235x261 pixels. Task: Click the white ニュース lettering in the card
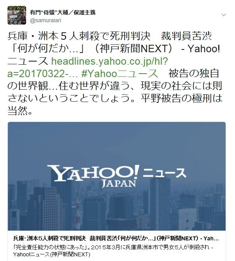164,173
